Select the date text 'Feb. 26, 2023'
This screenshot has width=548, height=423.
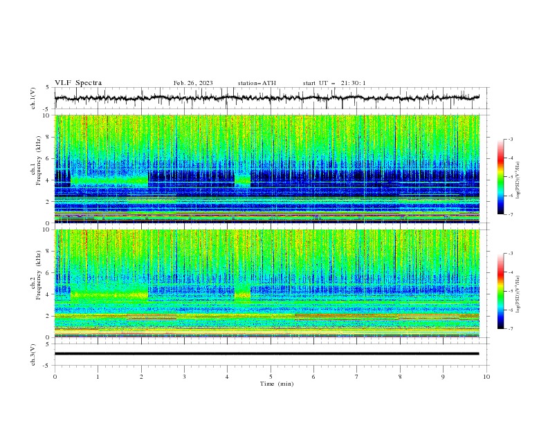[x=193, y=83]
